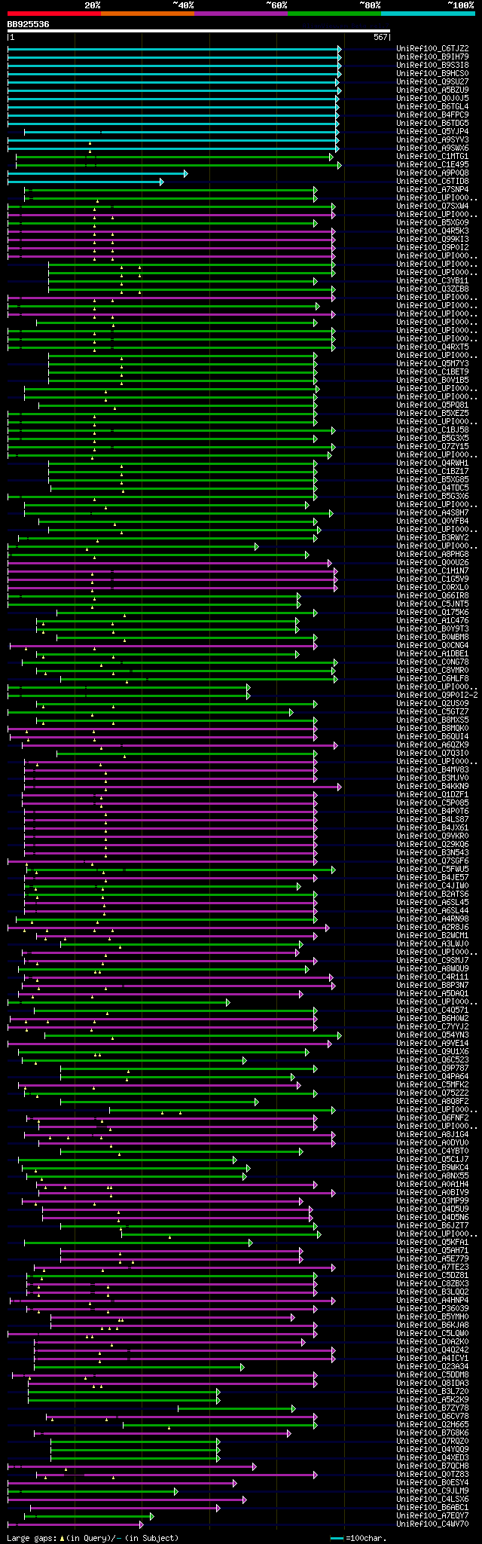Select the UniRef100_Q4R5K3 entry
This screenshot has width=482, height=1544.
[x=432, y=231]
